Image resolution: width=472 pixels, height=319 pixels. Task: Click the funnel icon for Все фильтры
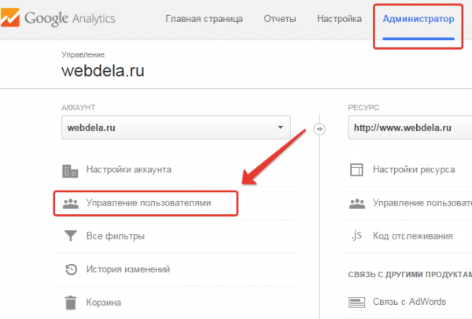[71, 236]
